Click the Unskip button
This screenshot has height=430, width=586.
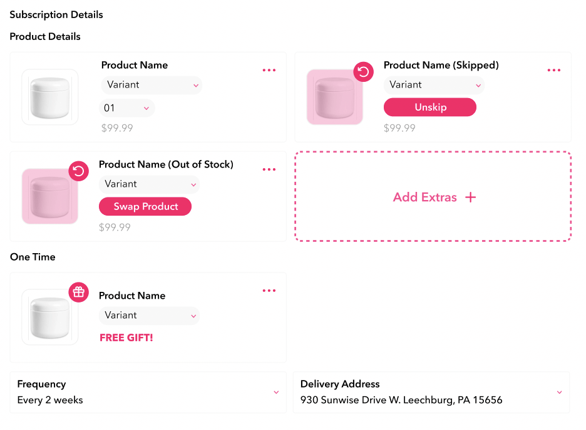pos(429,107)
